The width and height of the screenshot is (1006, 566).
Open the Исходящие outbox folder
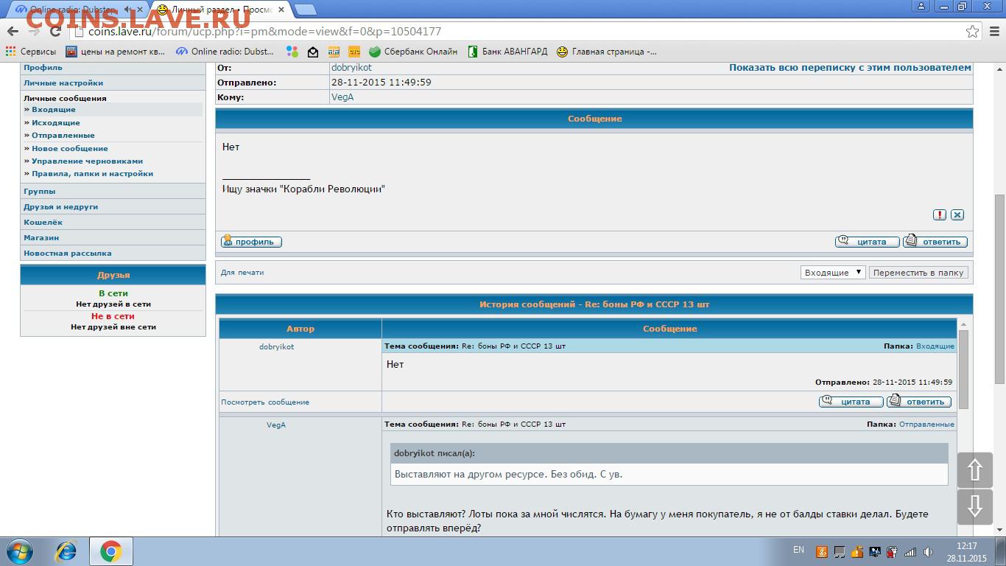(x=55, y=123)
